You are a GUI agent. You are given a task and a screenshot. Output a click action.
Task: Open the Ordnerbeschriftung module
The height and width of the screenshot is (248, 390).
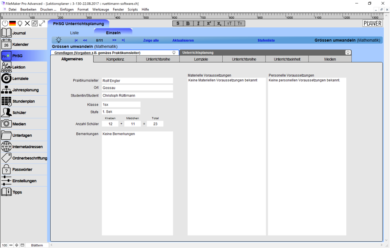[24, 158]
